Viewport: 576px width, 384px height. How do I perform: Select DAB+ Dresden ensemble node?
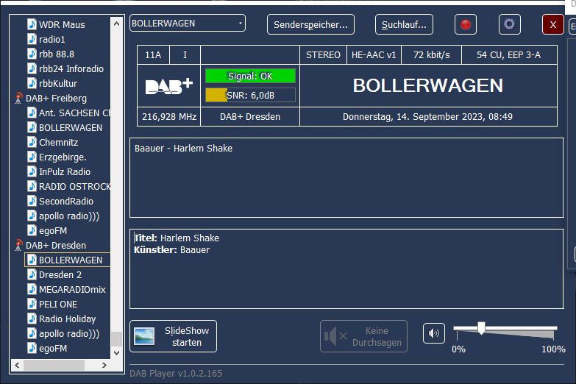click(x=56, y=245)
